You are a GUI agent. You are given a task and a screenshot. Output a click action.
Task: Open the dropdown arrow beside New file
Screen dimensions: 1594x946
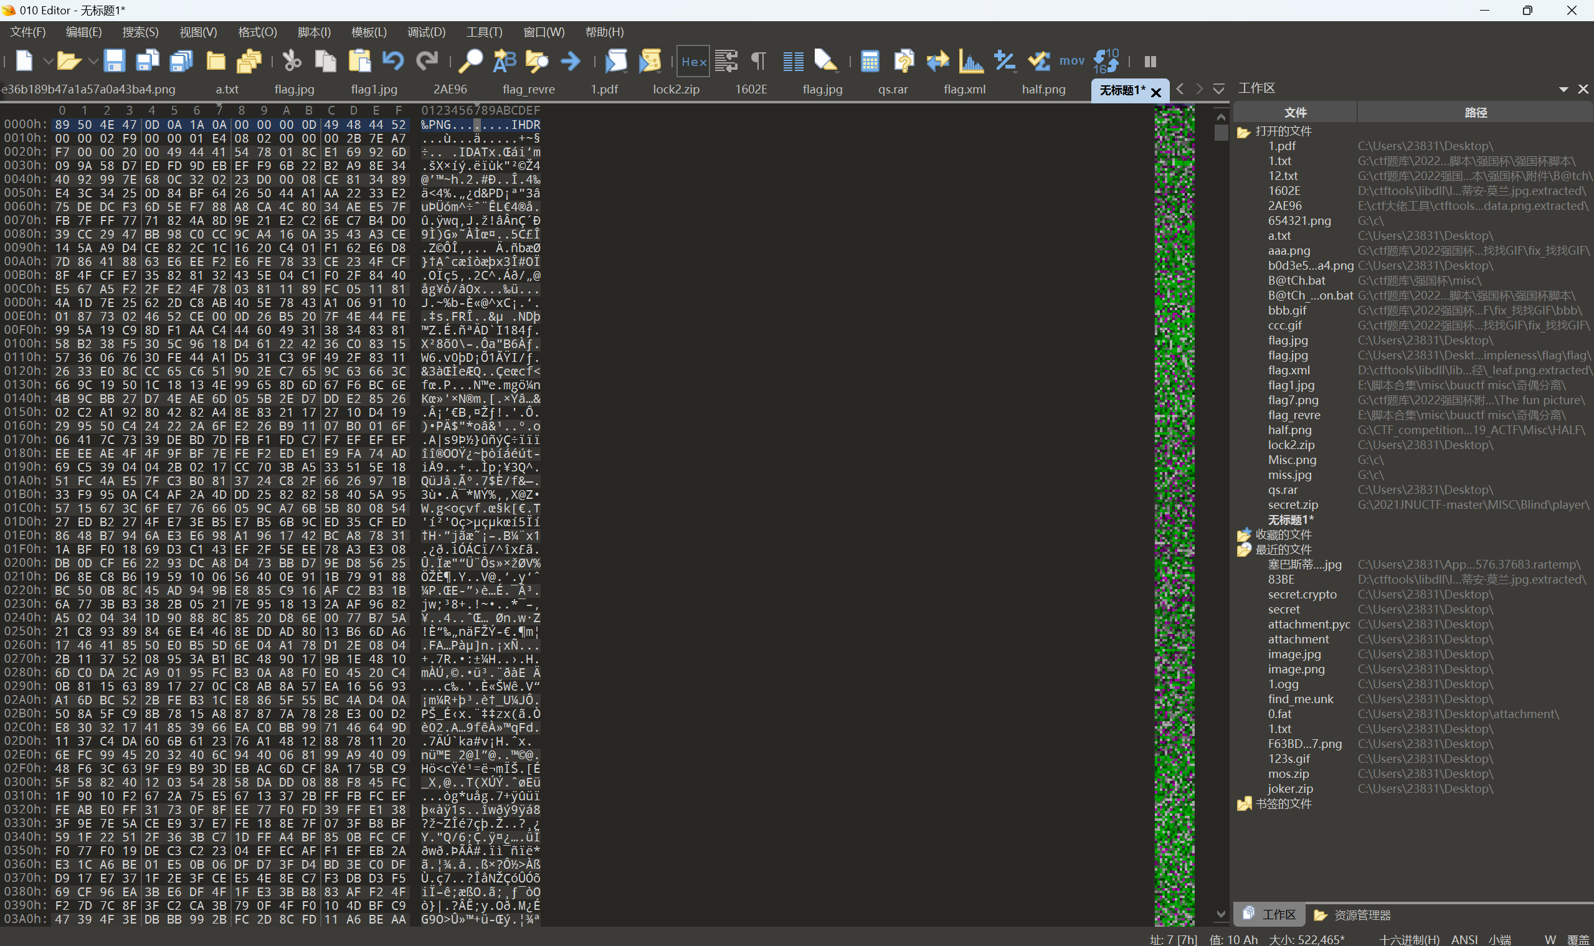[x=47, y=62]
